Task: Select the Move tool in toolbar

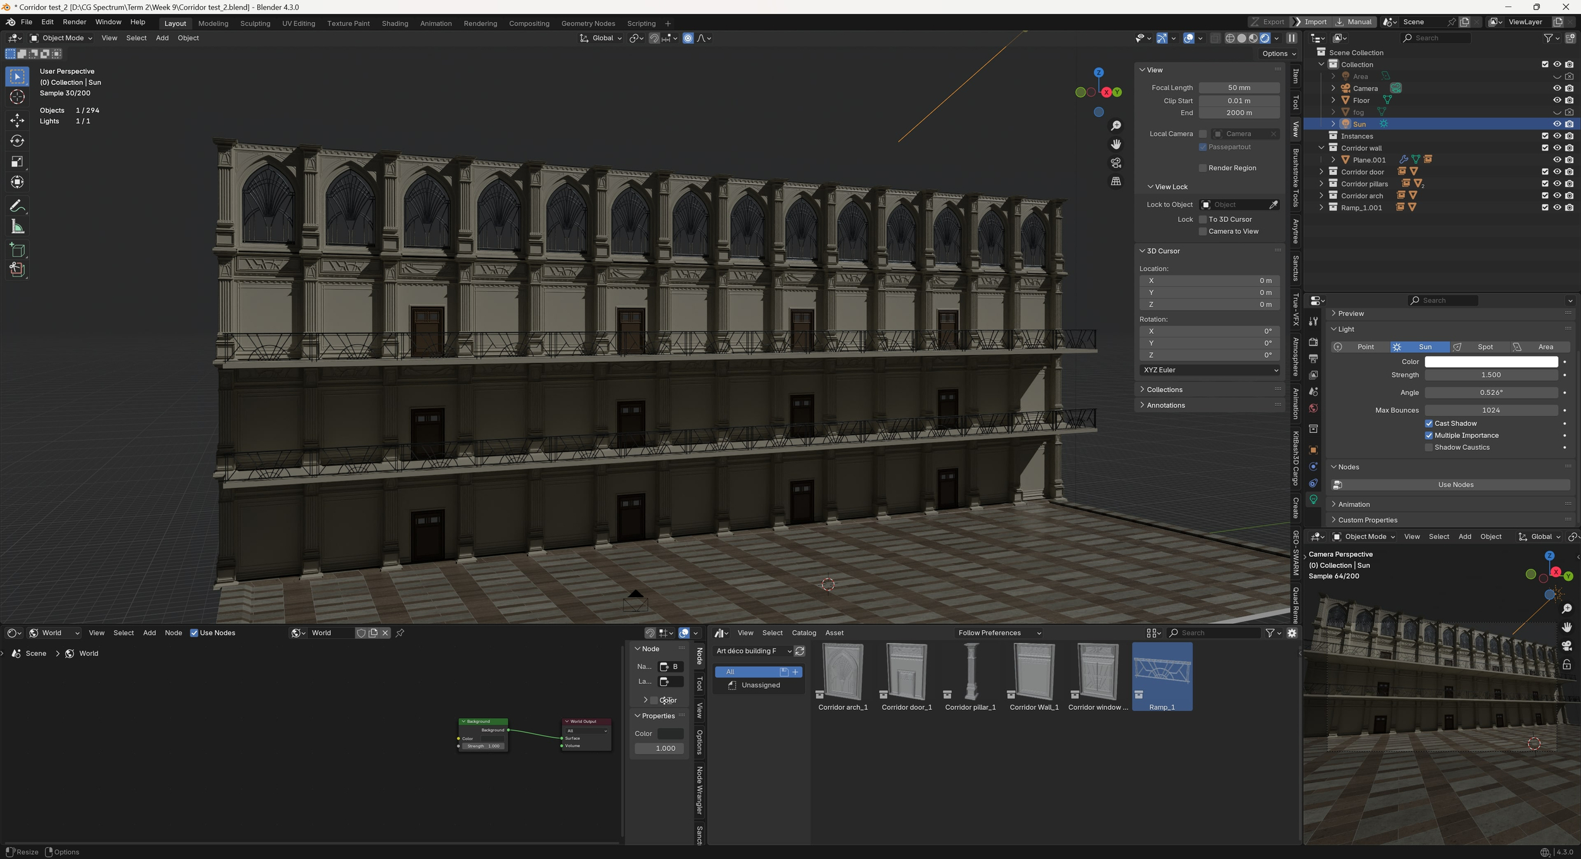Action: coord(17,120)
